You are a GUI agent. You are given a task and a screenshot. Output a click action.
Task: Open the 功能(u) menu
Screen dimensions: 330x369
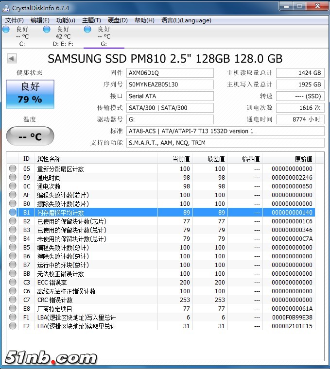pyautogui.click(x=66, y=20)
